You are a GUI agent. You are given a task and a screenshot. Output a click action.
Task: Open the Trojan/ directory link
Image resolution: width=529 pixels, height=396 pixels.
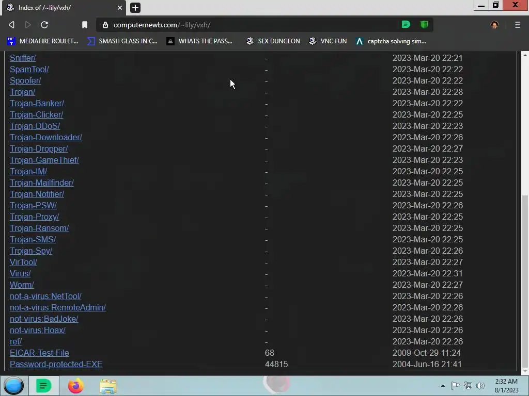tap(22, 92)
